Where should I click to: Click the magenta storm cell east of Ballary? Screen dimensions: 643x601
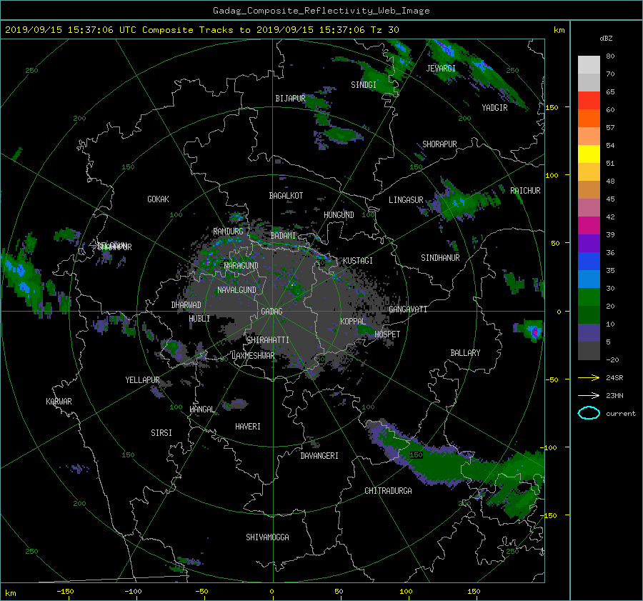tap(534, 331)
